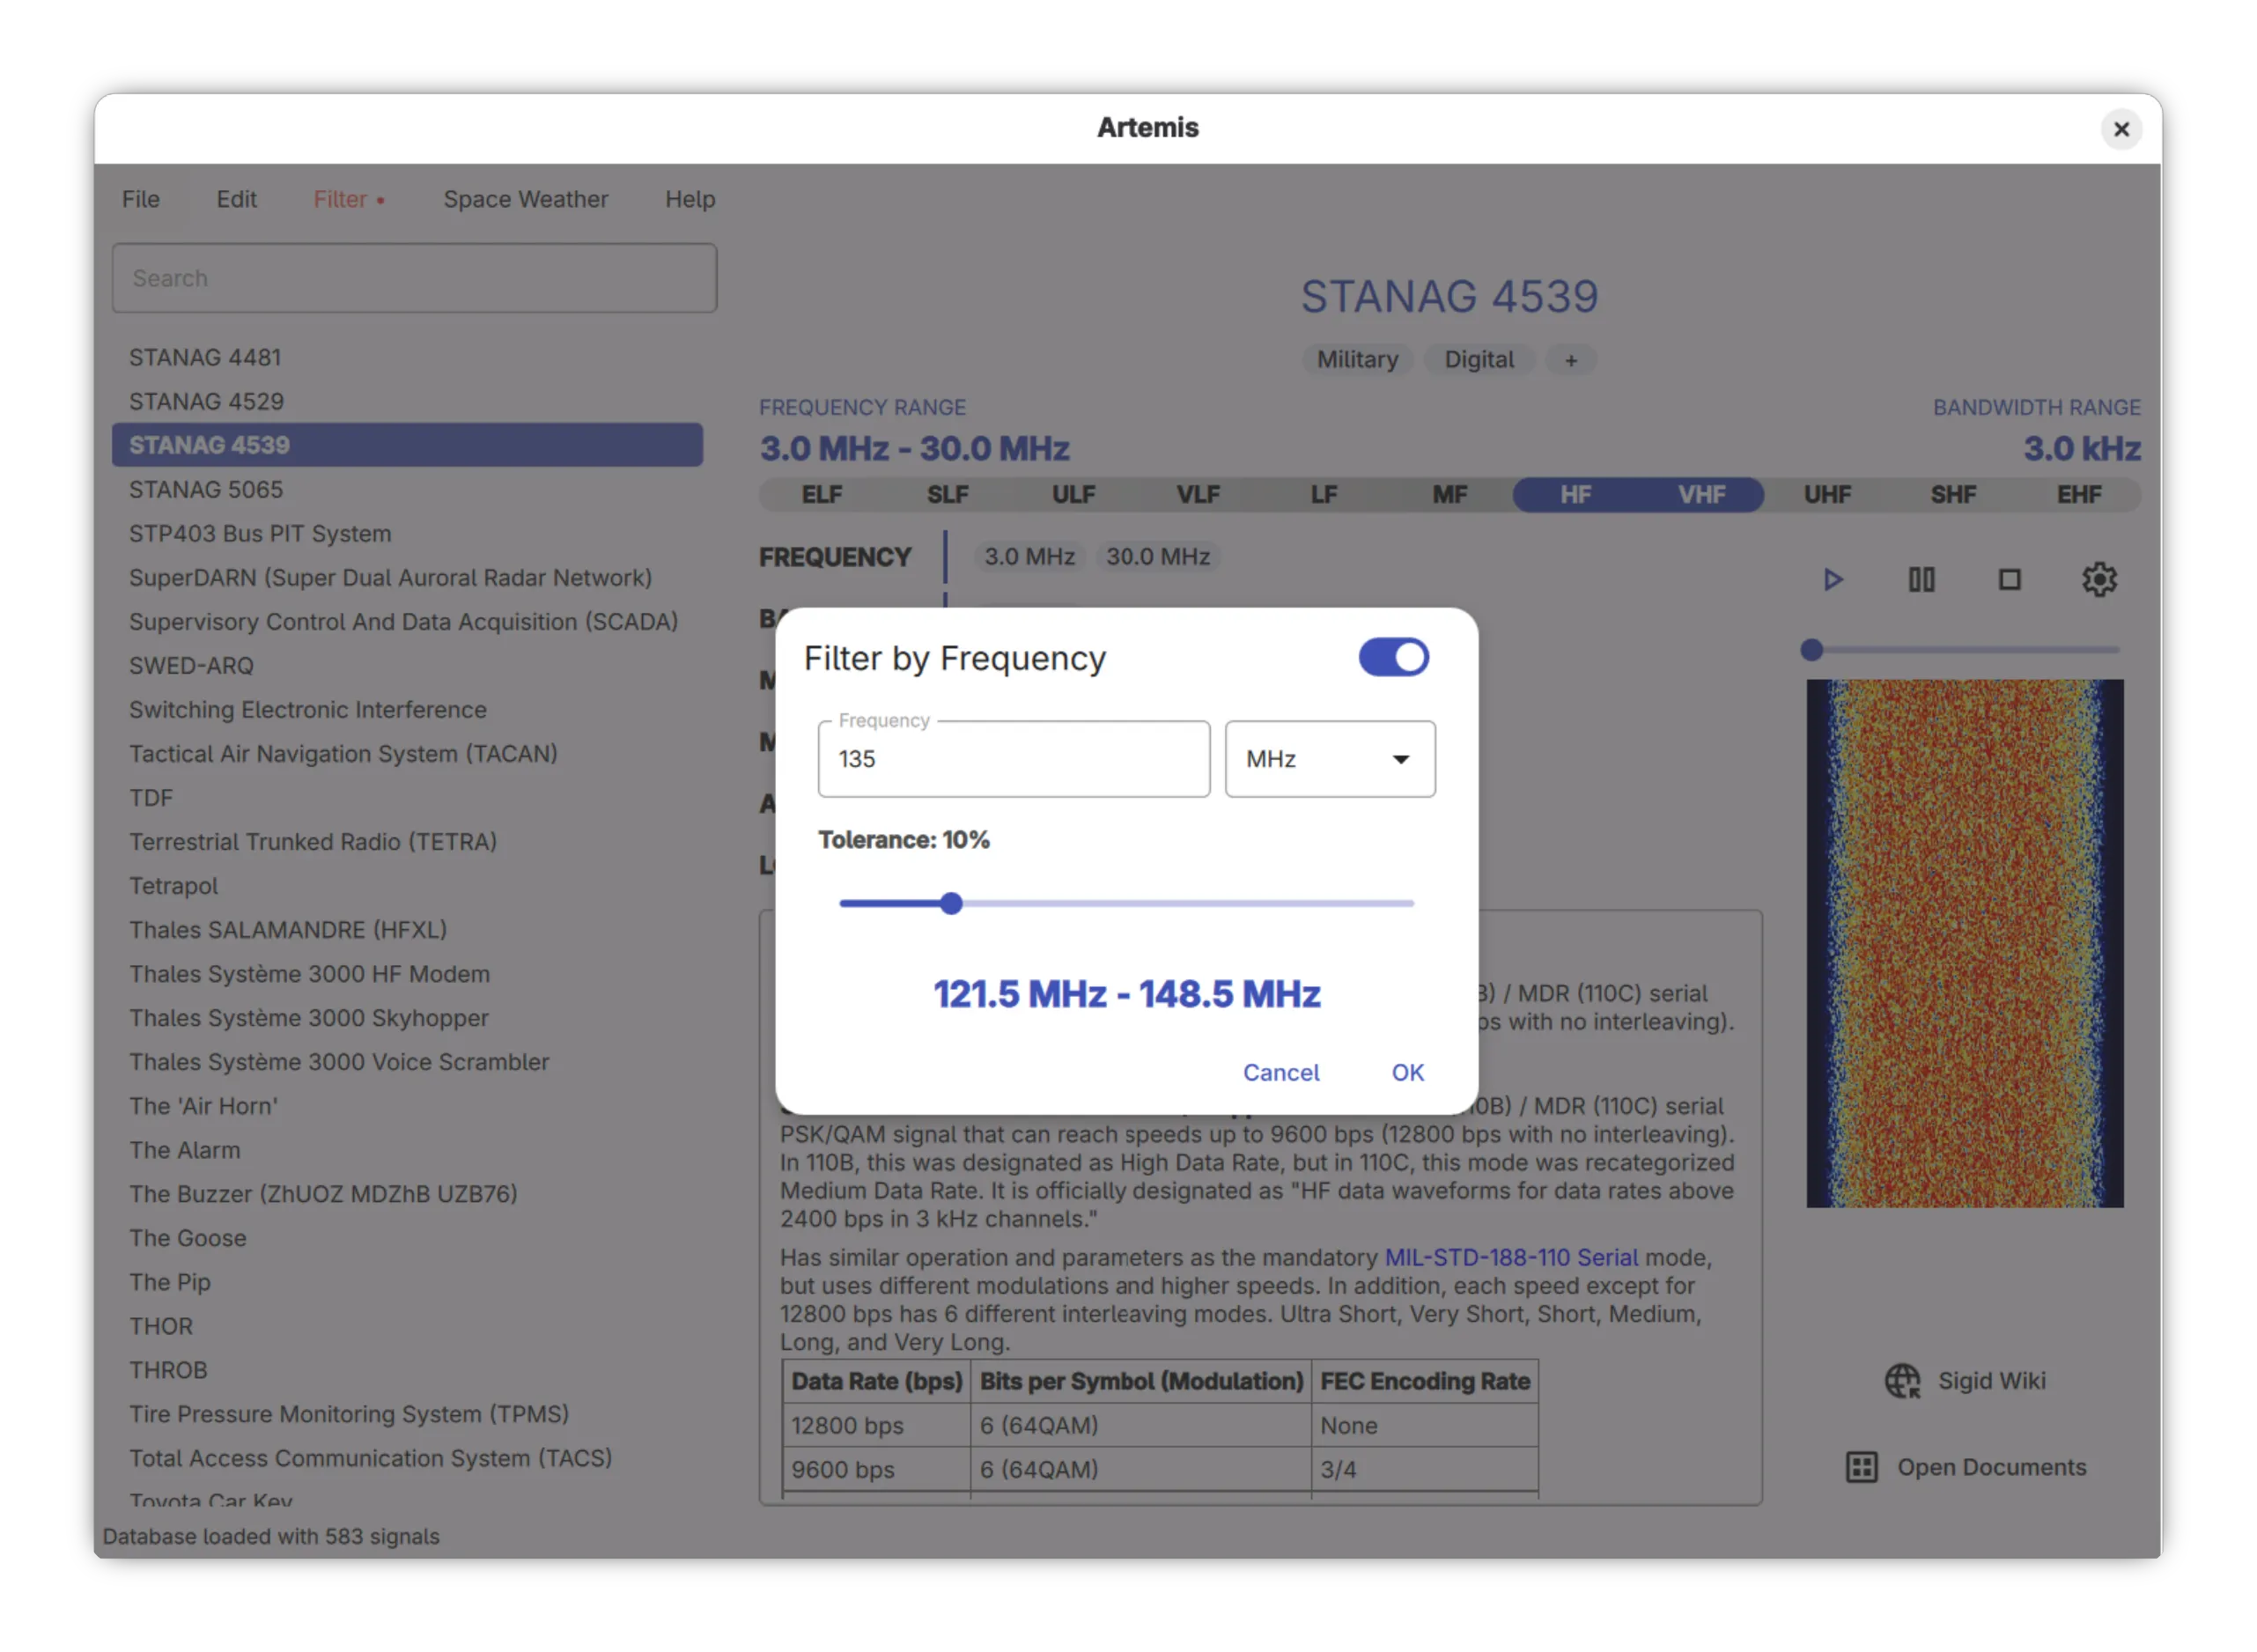This screenshot has height=1652, width=2257.
Task: Stop the audio sample playback
Action: [x=2009, y=580]
